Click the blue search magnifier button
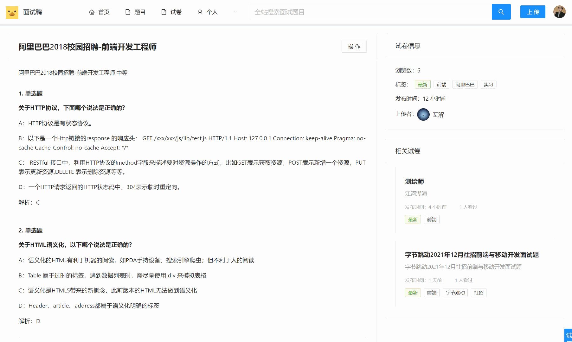 501,12
